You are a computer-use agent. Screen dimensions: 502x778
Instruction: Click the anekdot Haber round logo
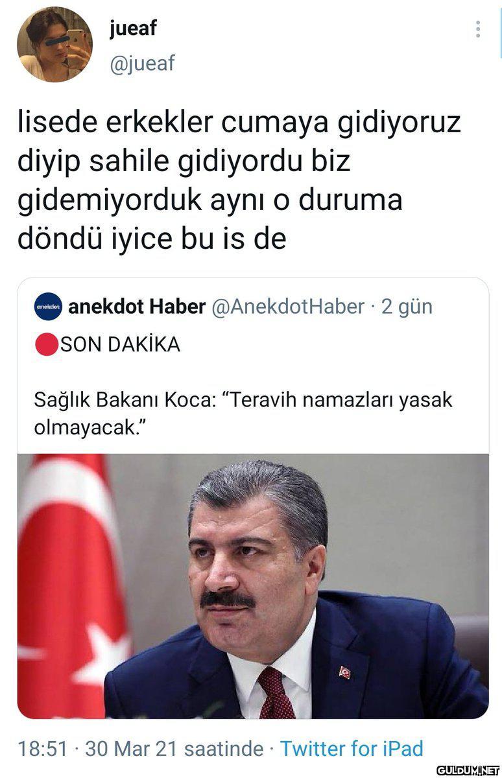(47, 307)
